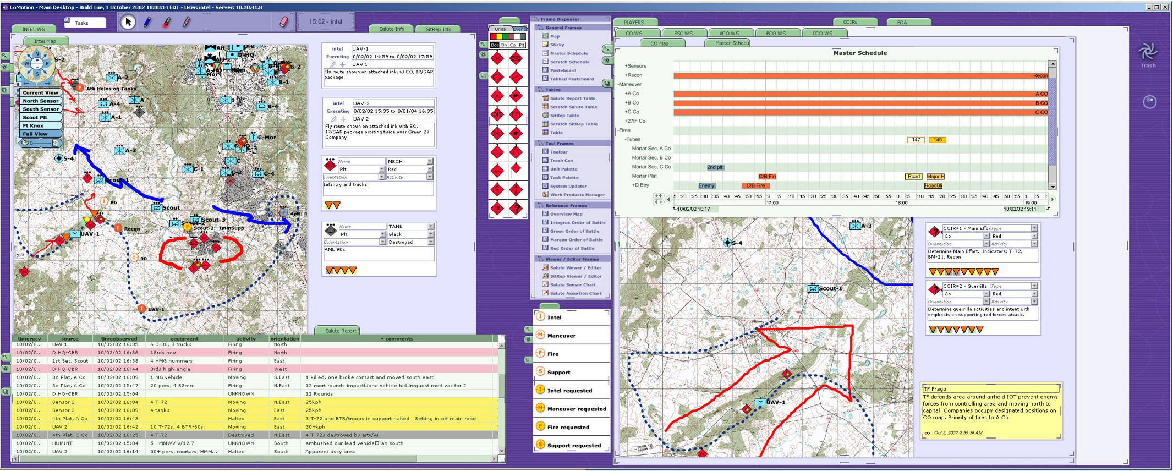Choose the red marker ink tool

tap(167, 22)
